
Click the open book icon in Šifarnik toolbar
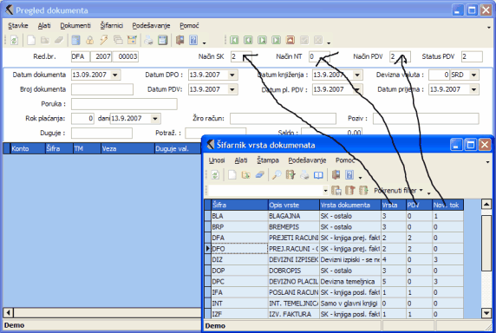318,174
